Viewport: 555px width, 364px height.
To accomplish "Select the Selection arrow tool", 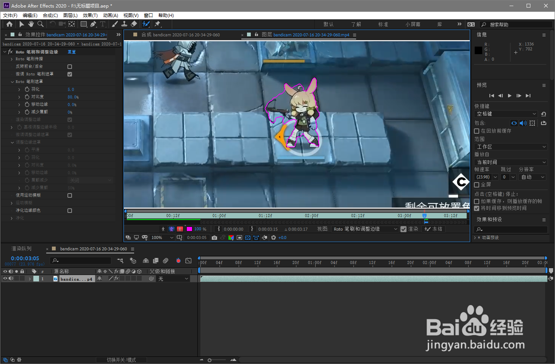I will click(22, 24).
